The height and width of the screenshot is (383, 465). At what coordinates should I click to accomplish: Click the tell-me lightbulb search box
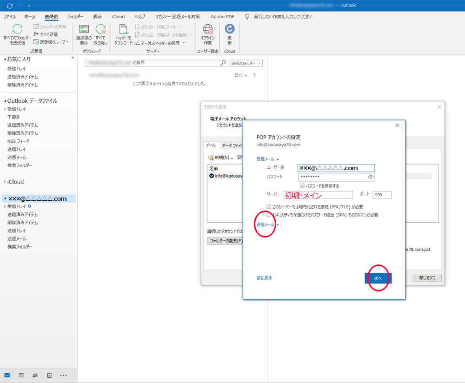(279, 17)
